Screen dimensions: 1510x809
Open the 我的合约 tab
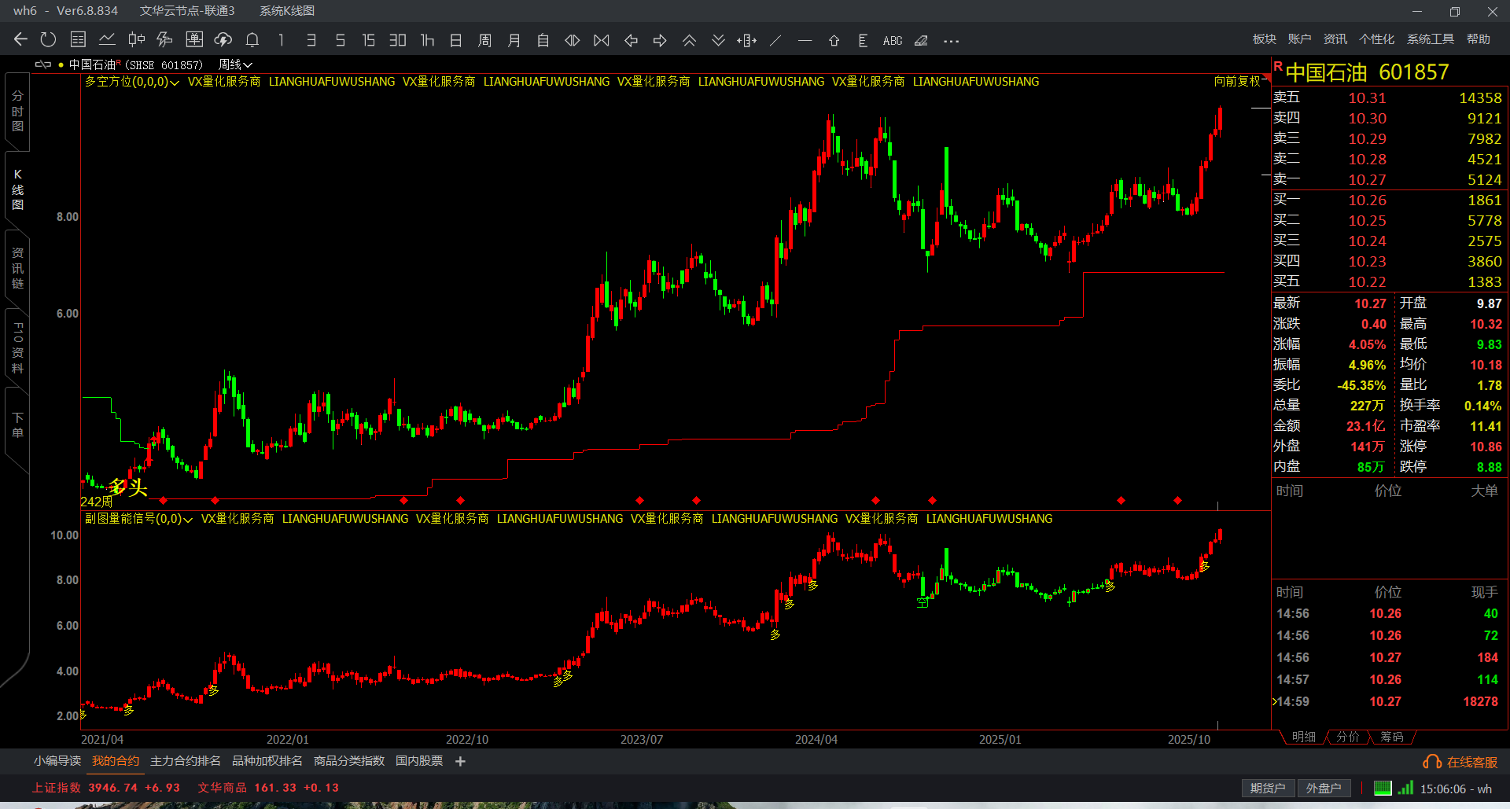click(116, 761)
